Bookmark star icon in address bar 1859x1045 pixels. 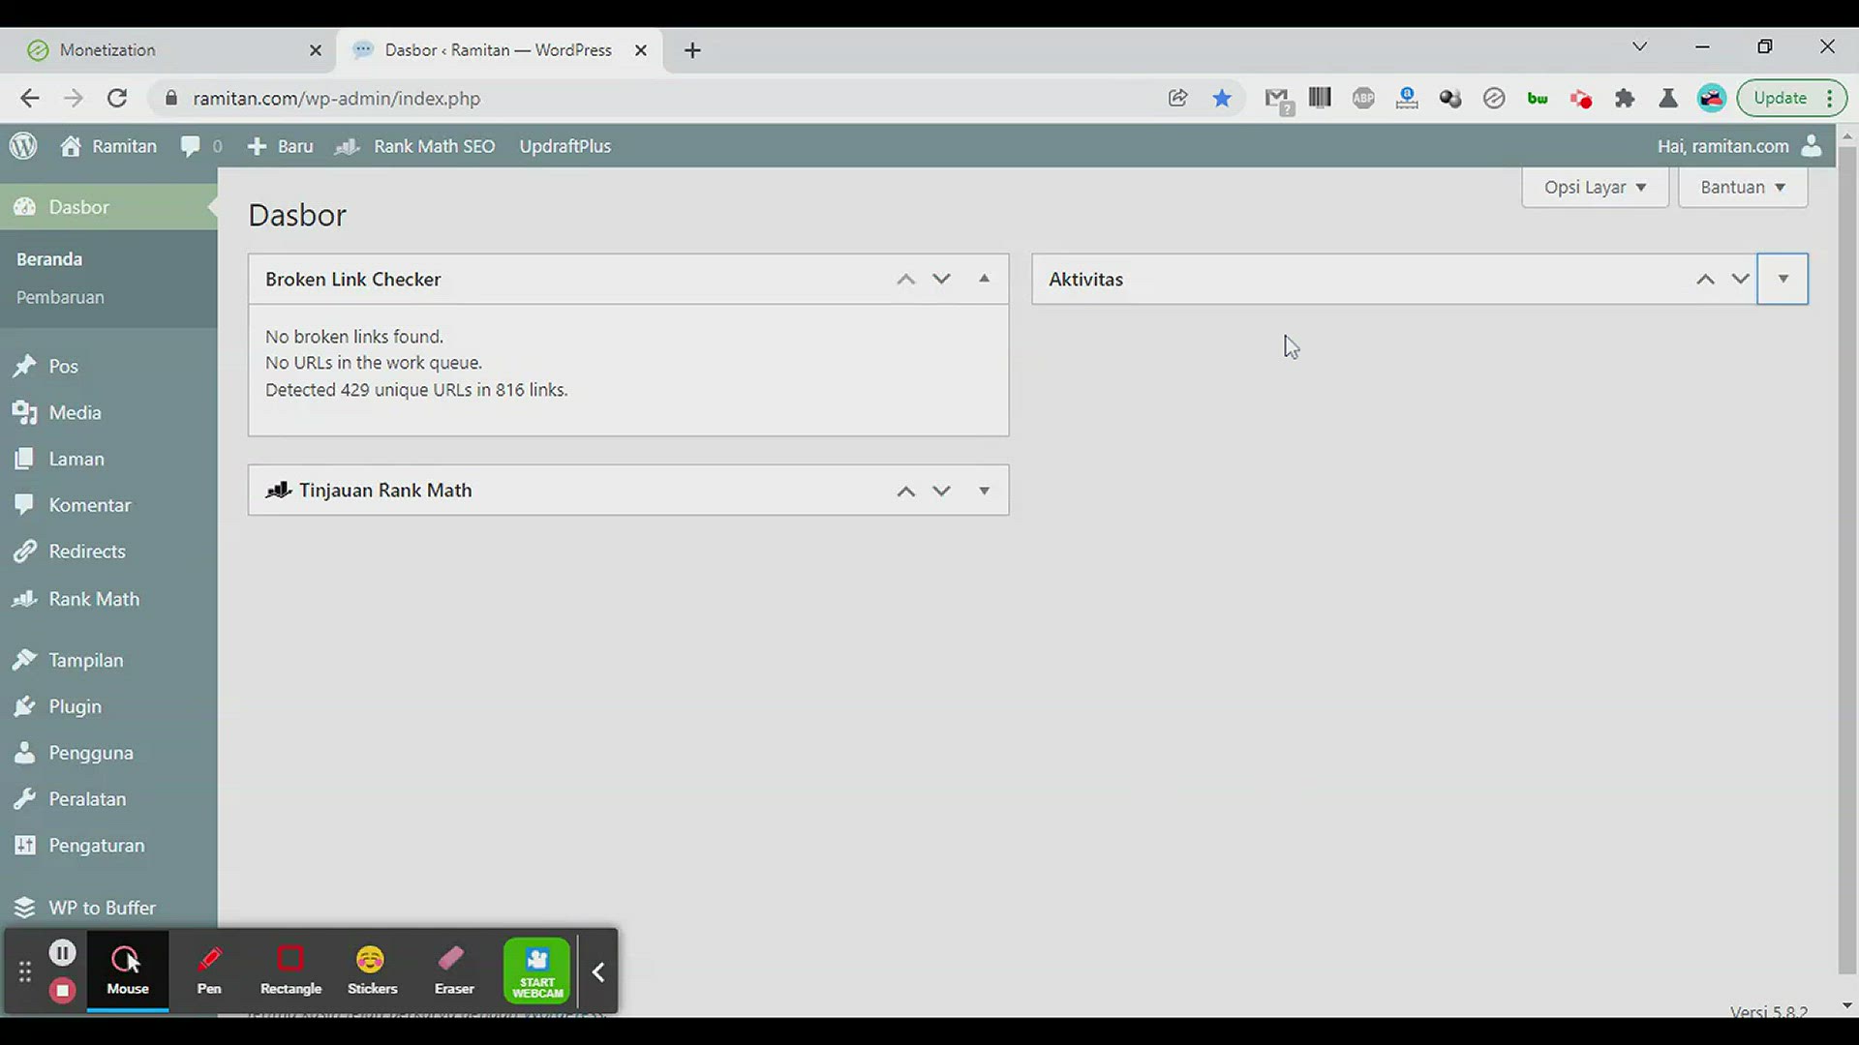click(x=1222, y=98)
